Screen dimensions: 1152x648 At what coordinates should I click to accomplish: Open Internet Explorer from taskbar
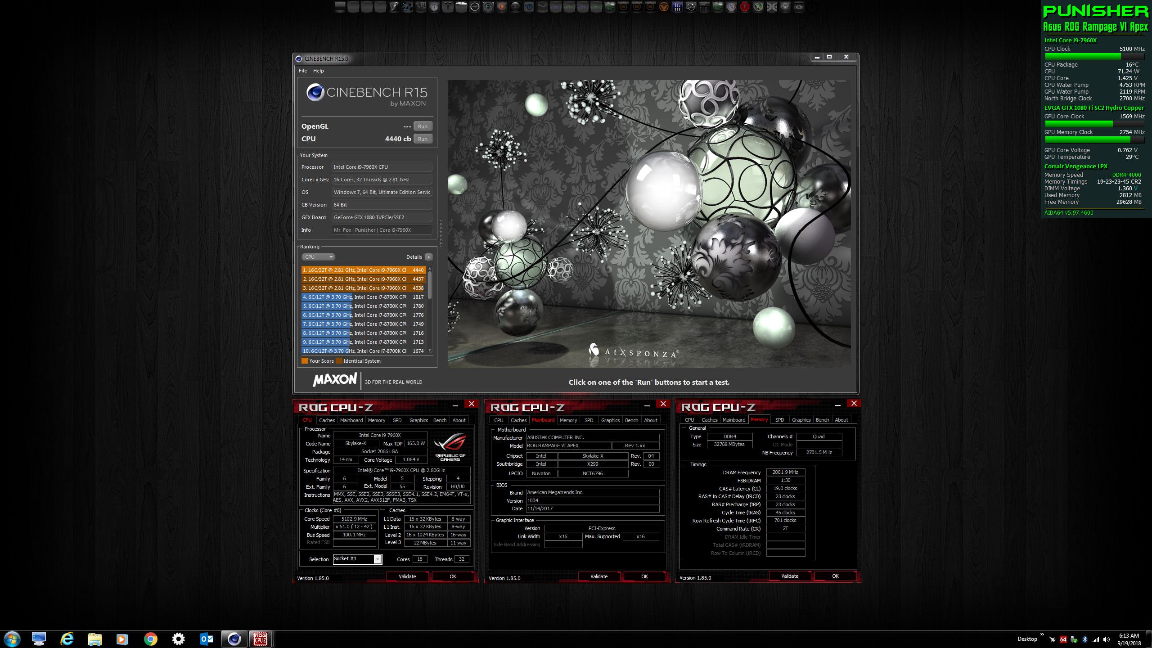(x=67, y=639)
